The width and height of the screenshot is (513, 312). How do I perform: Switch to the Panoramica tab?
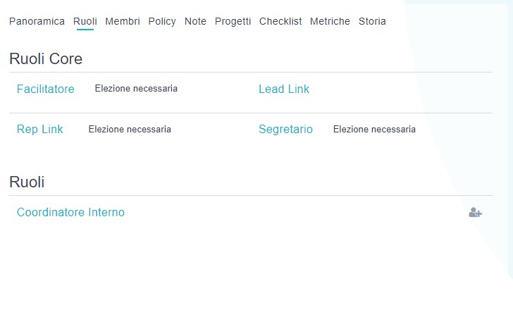(x=37, y=22)
